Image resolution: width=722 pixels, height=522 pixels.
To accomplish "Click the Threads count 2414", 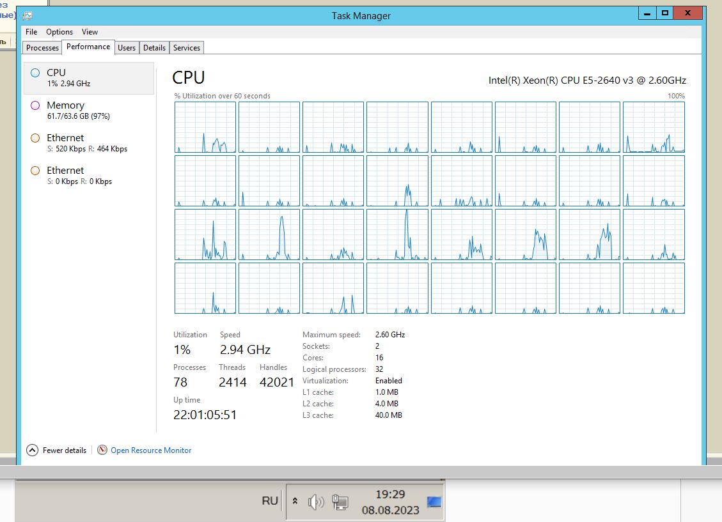I will (x=233, y=382).
